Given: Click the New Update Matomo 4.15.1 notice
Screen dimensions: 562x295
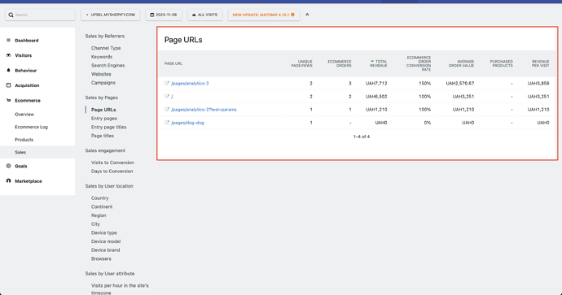Looking at the screenshot, I should coord(264,15).
